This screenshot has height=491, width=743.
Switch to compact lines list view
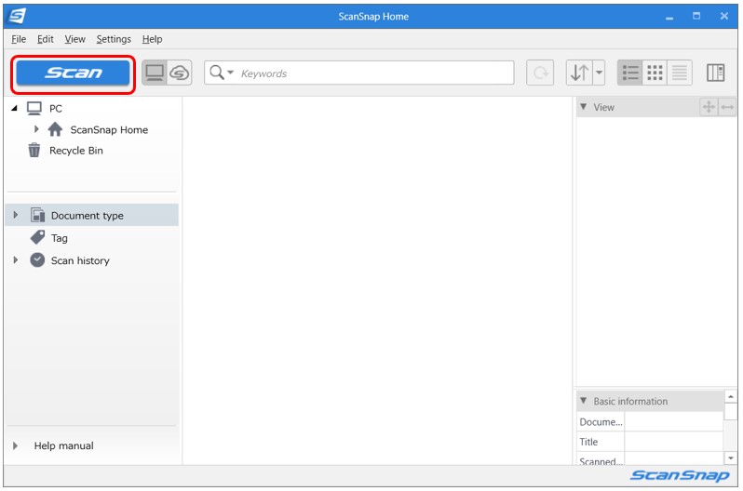680,73
